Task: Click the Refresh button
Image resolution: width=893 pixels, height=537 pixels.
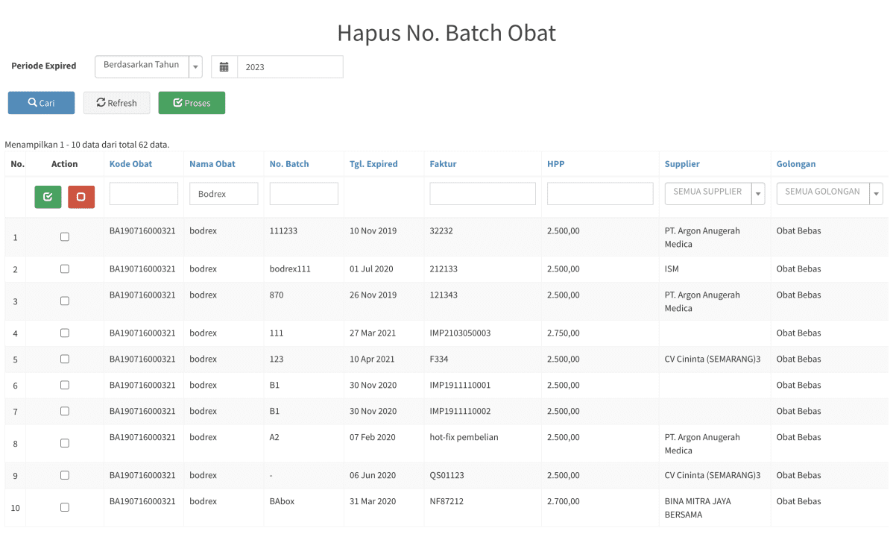Action: [x=116, y=103]
